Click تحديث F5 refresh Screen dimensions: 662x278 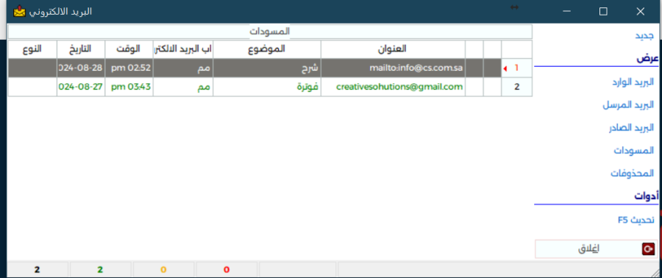tap(636, 220)
